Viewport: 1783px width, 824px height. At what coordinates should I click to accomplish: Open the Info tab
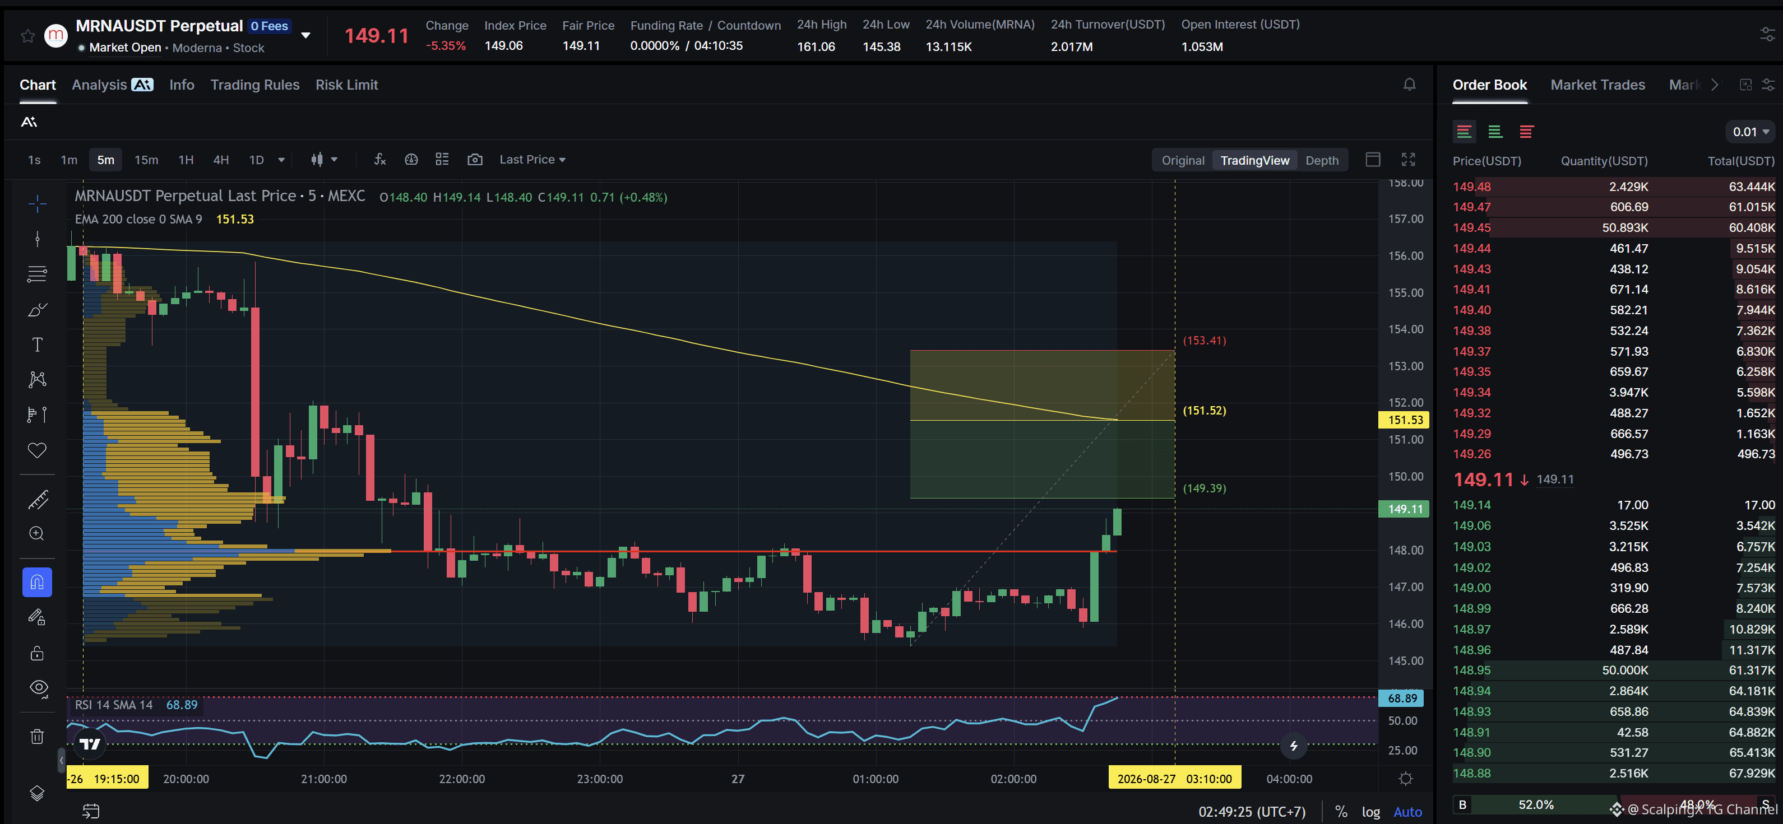pyautogui.click(x=182, y=85)
